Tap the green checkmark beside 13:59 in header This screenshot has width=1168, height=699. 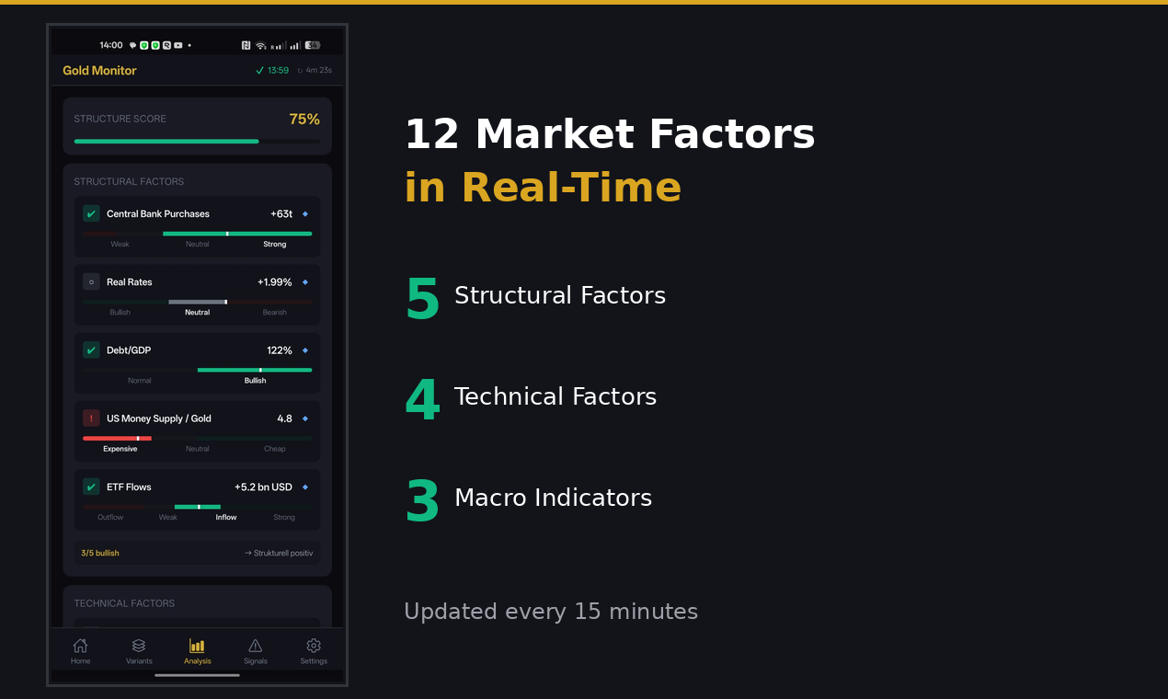(x=258, y=70)
